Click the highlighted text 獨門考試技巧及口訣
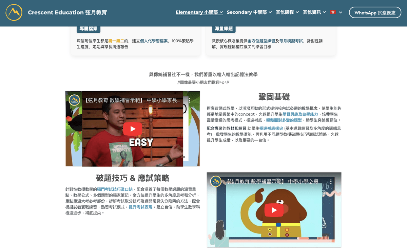Image resolution: width=407 pixels, height=251 pixels. pyautogui.click(x=115, y=189)
